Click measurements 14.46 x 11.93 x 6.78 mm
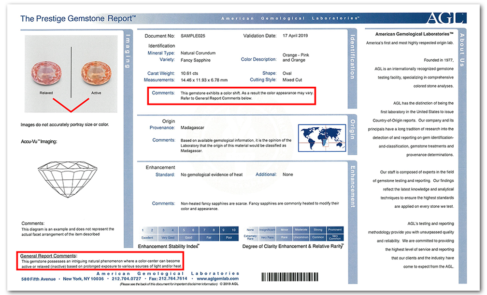The image size is (487, 295). point(204,80)
